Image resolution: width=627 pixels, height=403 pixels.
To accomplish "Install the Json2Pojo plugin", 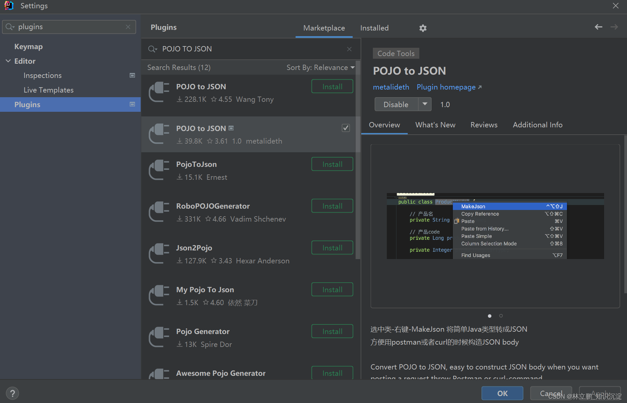I will 332,248.
